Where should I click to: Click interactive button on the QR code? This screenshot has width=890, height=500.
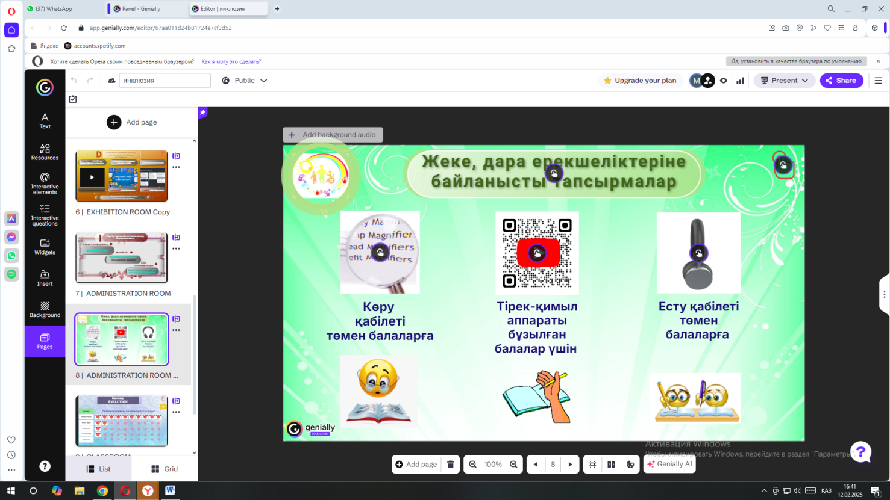[x=537, y=253]
